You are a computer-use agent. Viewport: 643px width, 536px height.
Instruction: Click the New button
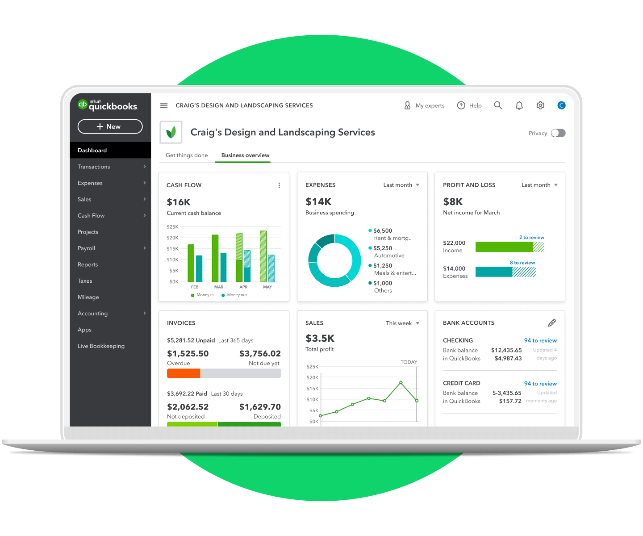click(110, 126)
